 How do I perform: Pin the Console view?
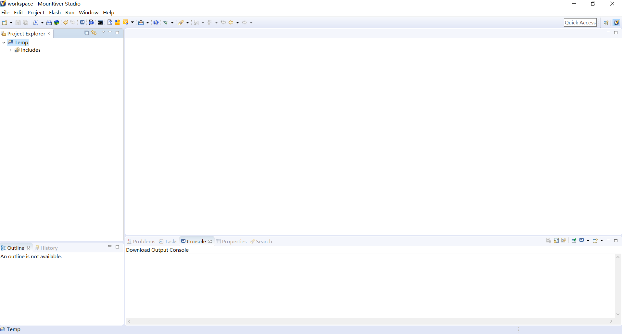click(x=574, y=241)
